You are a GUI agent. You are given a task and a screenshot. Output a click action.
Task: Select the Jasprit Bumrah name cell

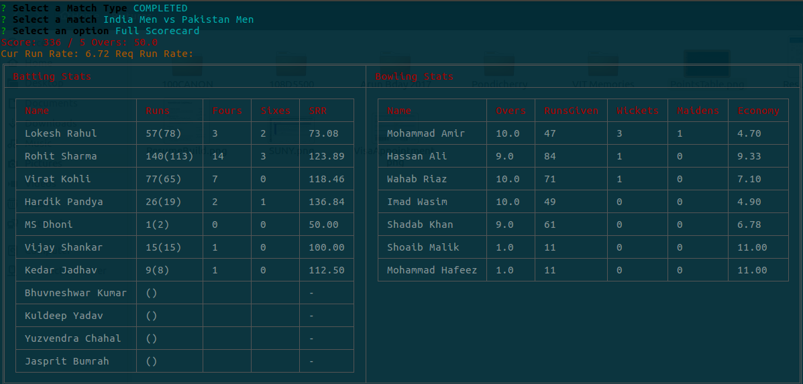(x=67, y=361)
